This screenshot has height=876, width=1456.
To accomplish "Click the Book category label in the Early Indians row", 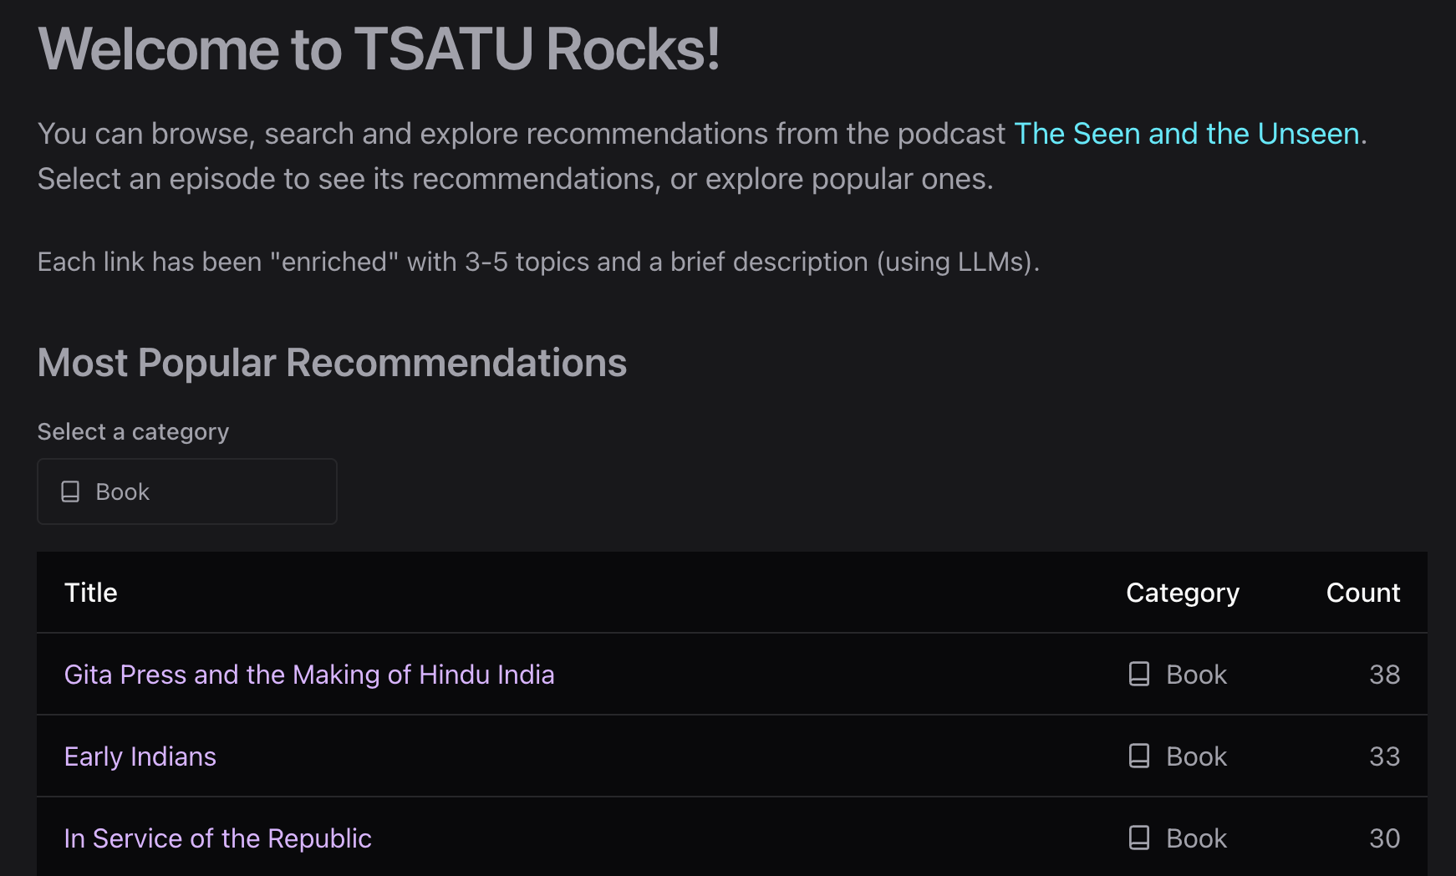I will point(1196,756).
